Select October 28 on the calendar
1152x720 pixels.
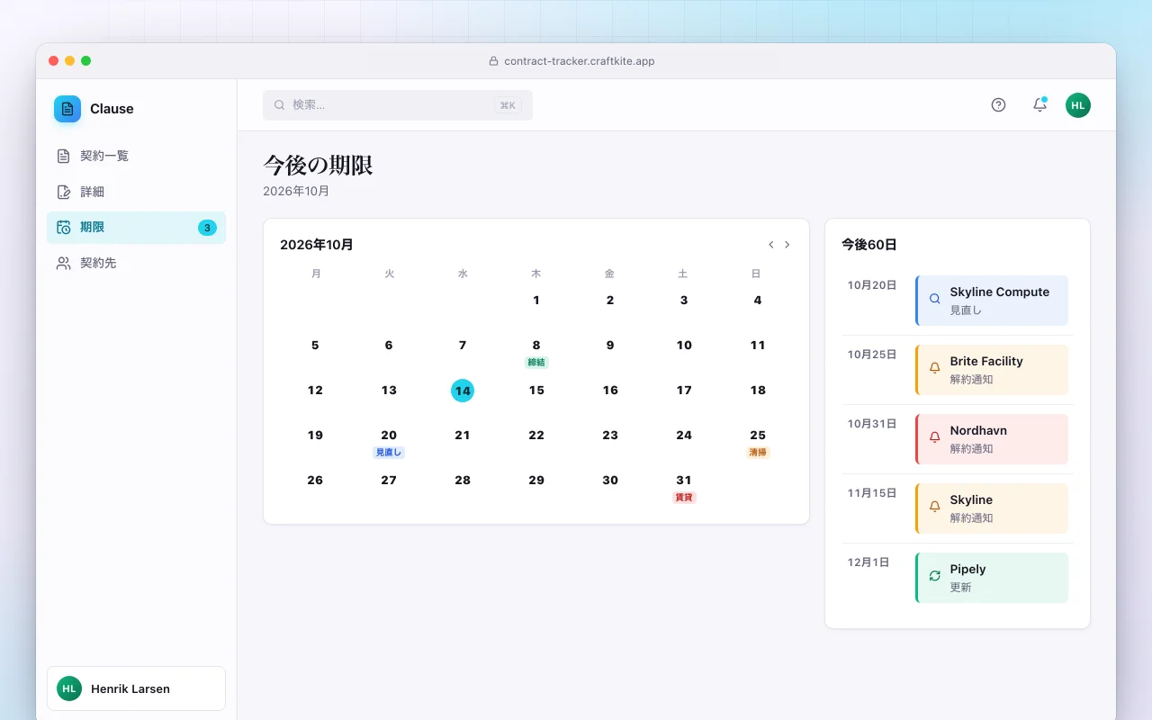463,481
